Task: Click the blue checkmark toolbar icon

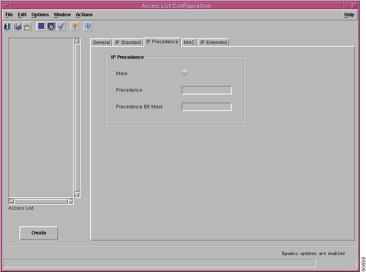Action: 61,26
